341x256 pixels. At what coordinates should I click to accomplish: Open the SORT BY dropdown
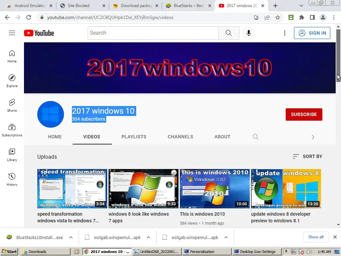[x=307, y=157]
